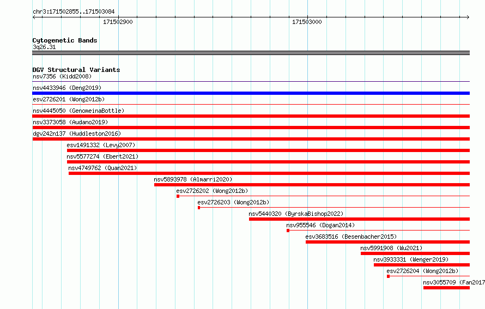The image size is (485, 309).
Task: Click the left arrowhead of the ruler
Action: tap(34, 17)
